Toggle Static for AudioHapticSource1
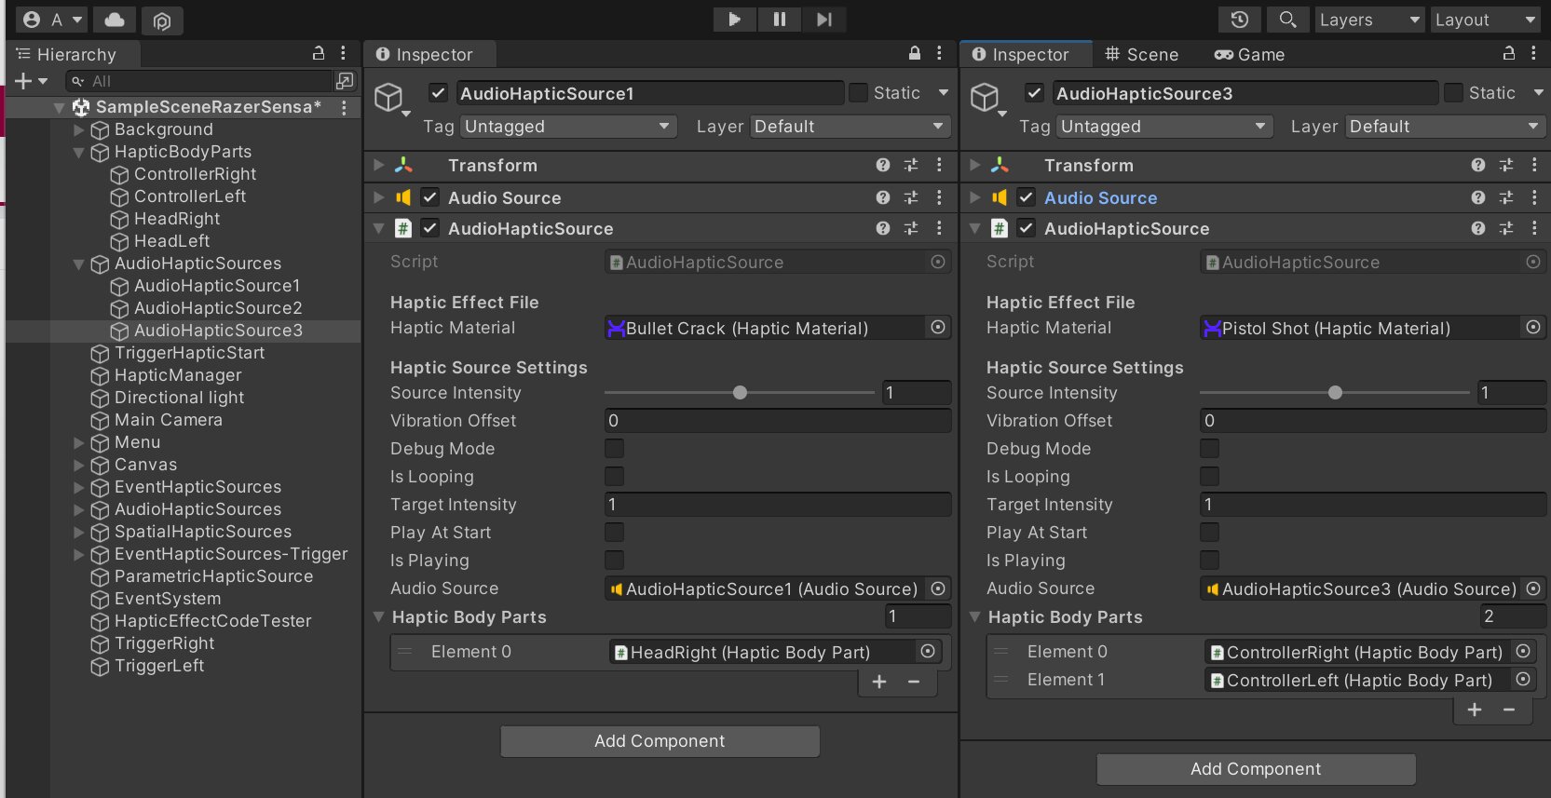This screenshot has height=798, width=1551. [859, 93]
